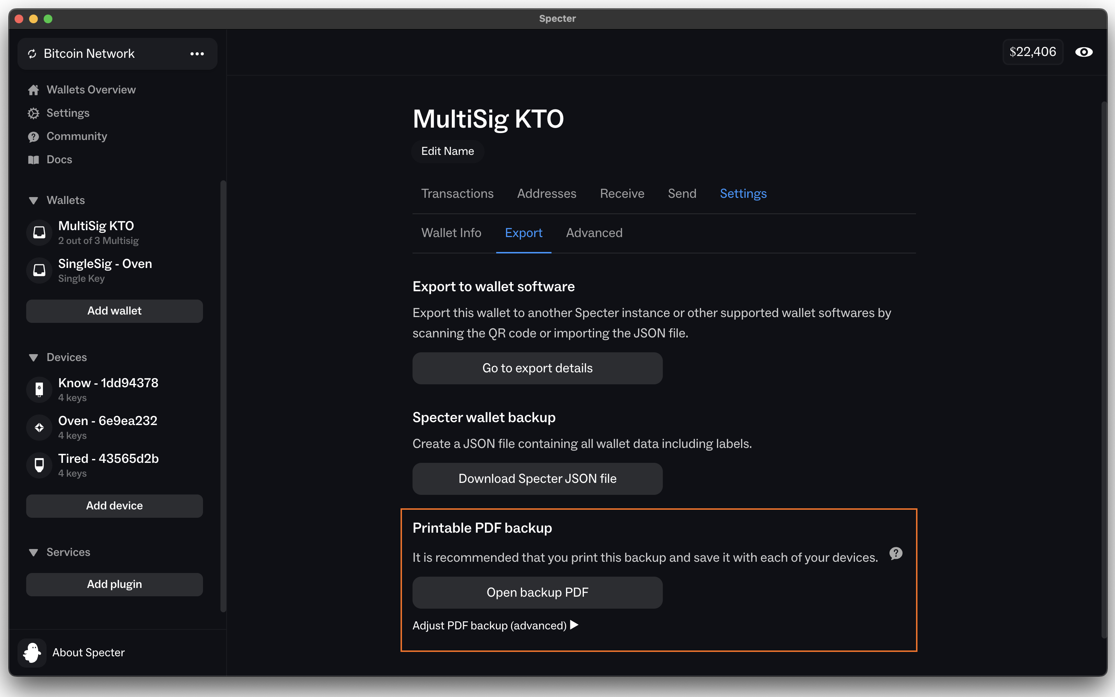The width and height of the screenshot is (1115, 697).
Task: Click the Add device button
Action: (x=114, y=506)
